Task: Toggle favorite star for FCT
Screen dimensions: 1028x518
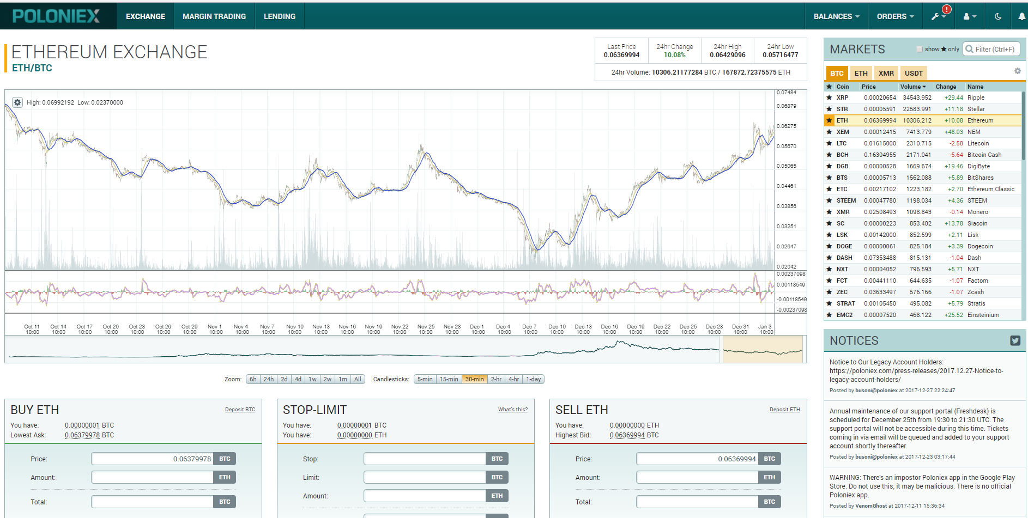Action: click(829, 281)
